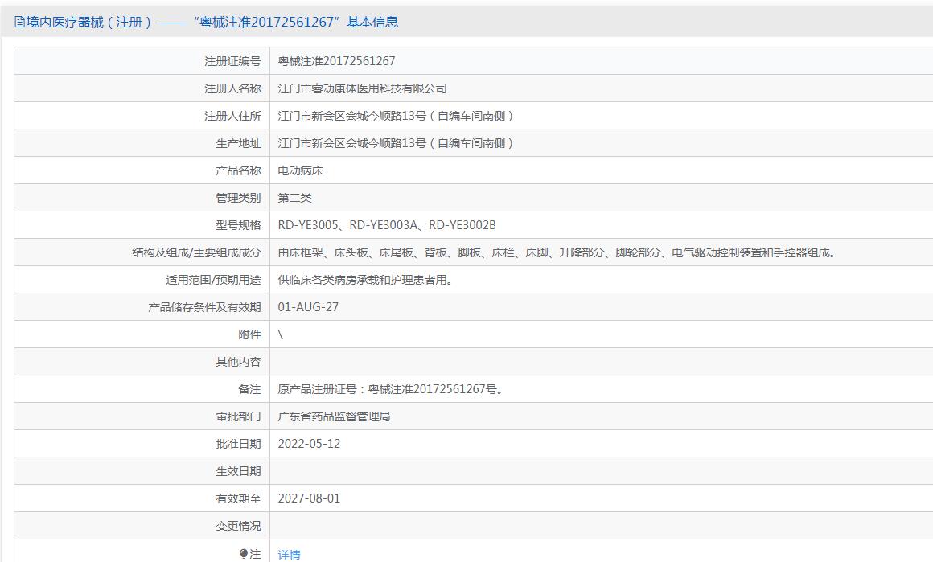Click the 产品储存条件及有效期 label

point(204,307)
